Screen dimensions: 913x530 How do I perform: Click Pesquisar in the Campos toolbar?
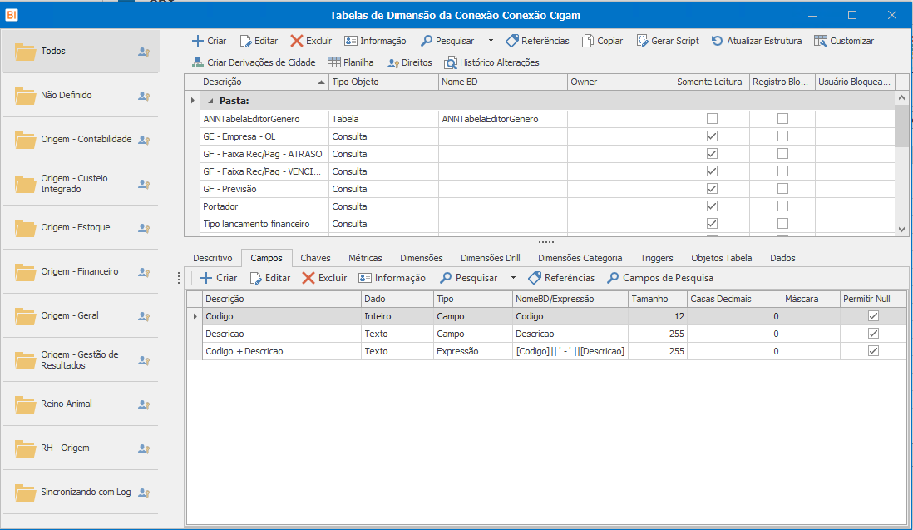click(469, 278)
